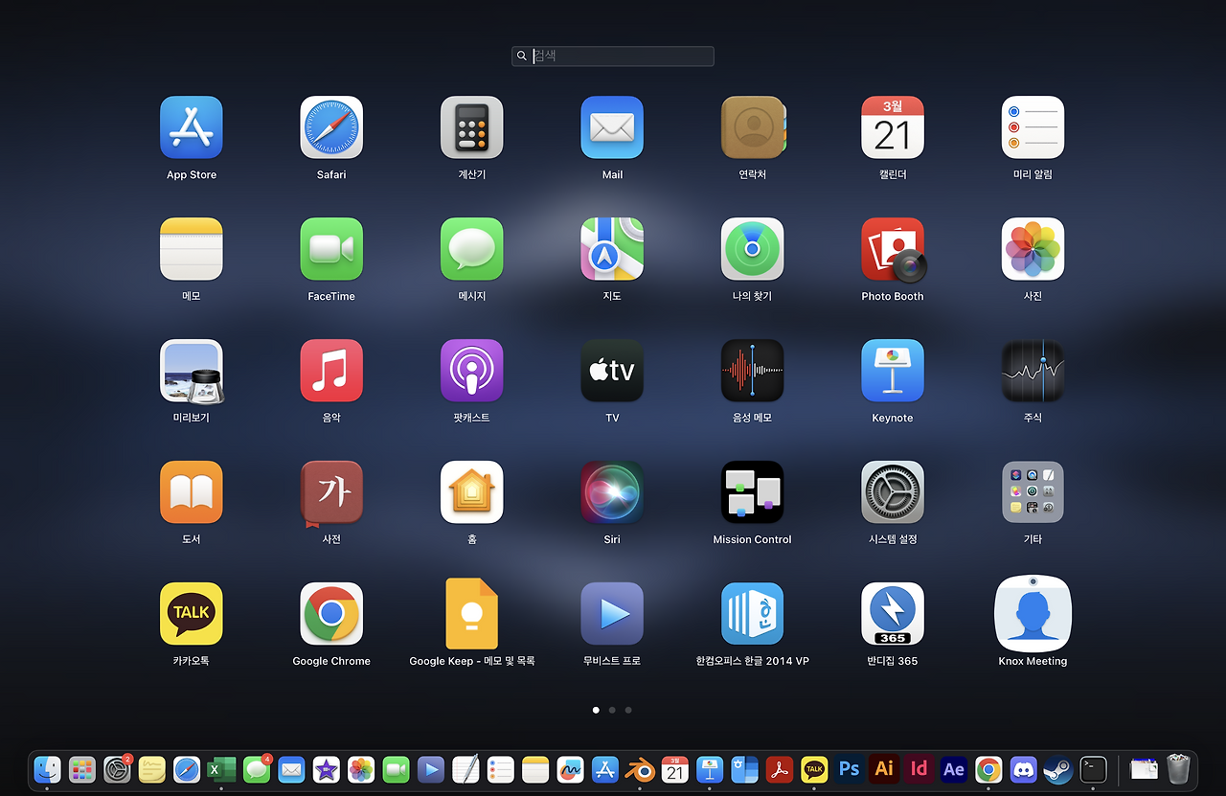Launch Keynote from the Launchpad grid
This screenshot has height=796, width=1226.
click(893, 371)
